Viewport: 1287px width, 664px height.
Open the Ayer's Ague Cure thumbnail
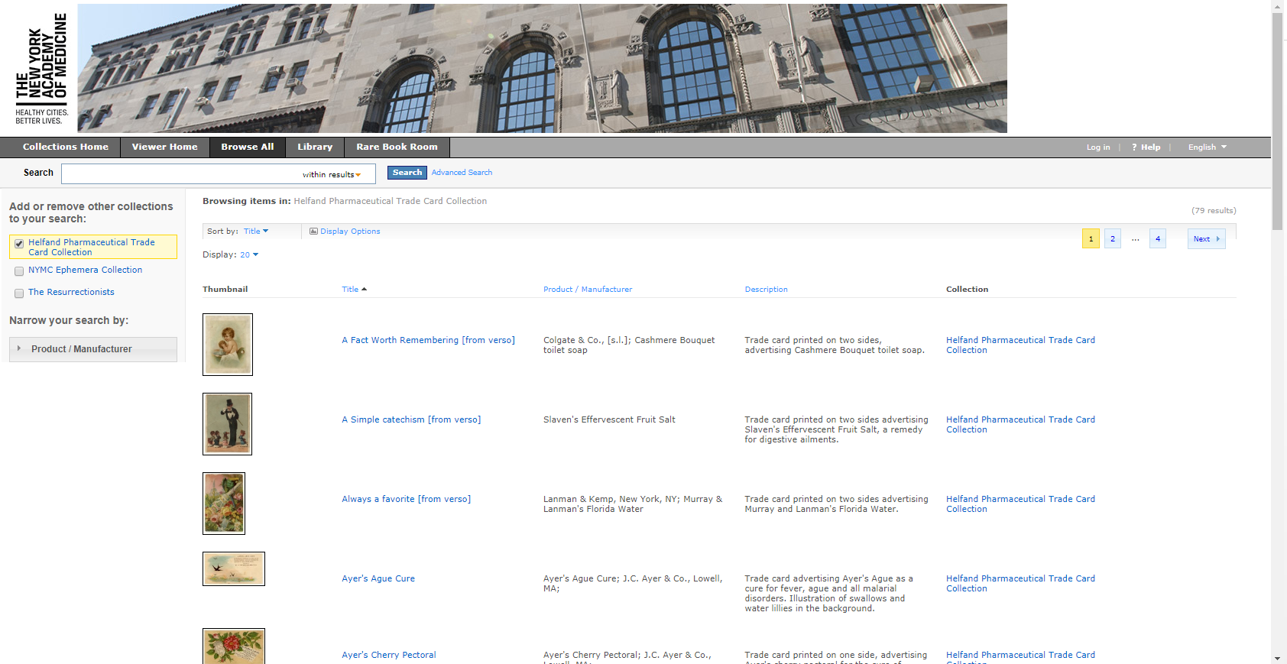pos(233,569)
